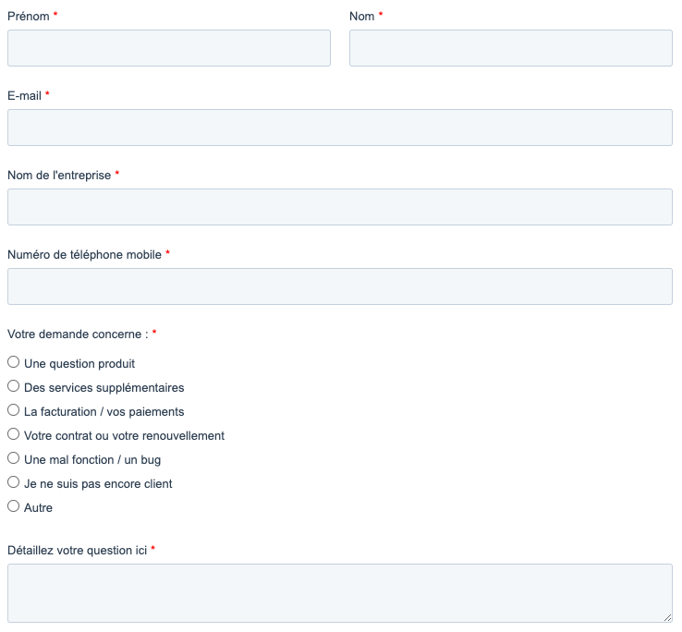Choose the Des services supplémentaires radio option

tap(14, 386)
